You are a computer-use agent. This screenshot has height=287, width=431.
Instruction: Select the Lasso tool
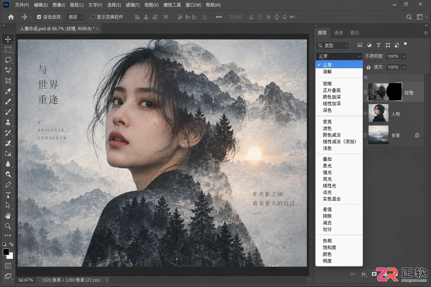coord(8,60)
